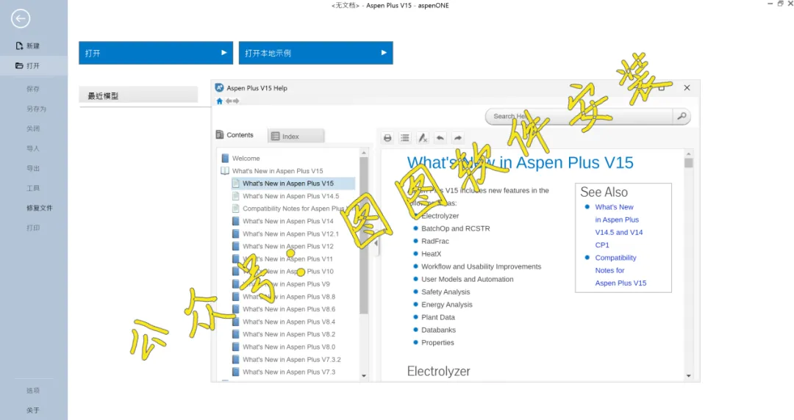Select What's New in Aspen Plus V7.3
The image size is (794, 420).
289,372
